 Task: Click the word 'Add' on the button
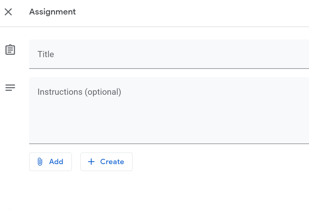pos(56,162)
